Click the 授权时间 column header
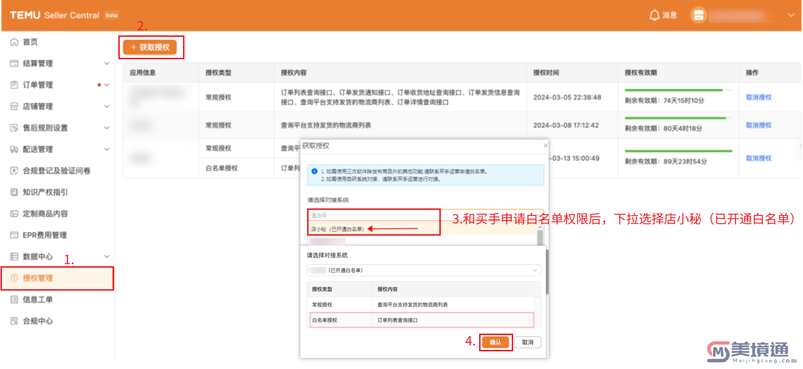803x369 pixels. point(546,73)
